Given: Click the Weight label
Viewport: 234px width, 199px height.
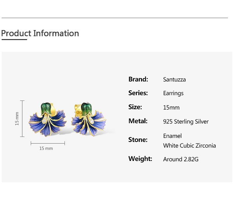Looking at the screenshot, I should coord(140,159).
